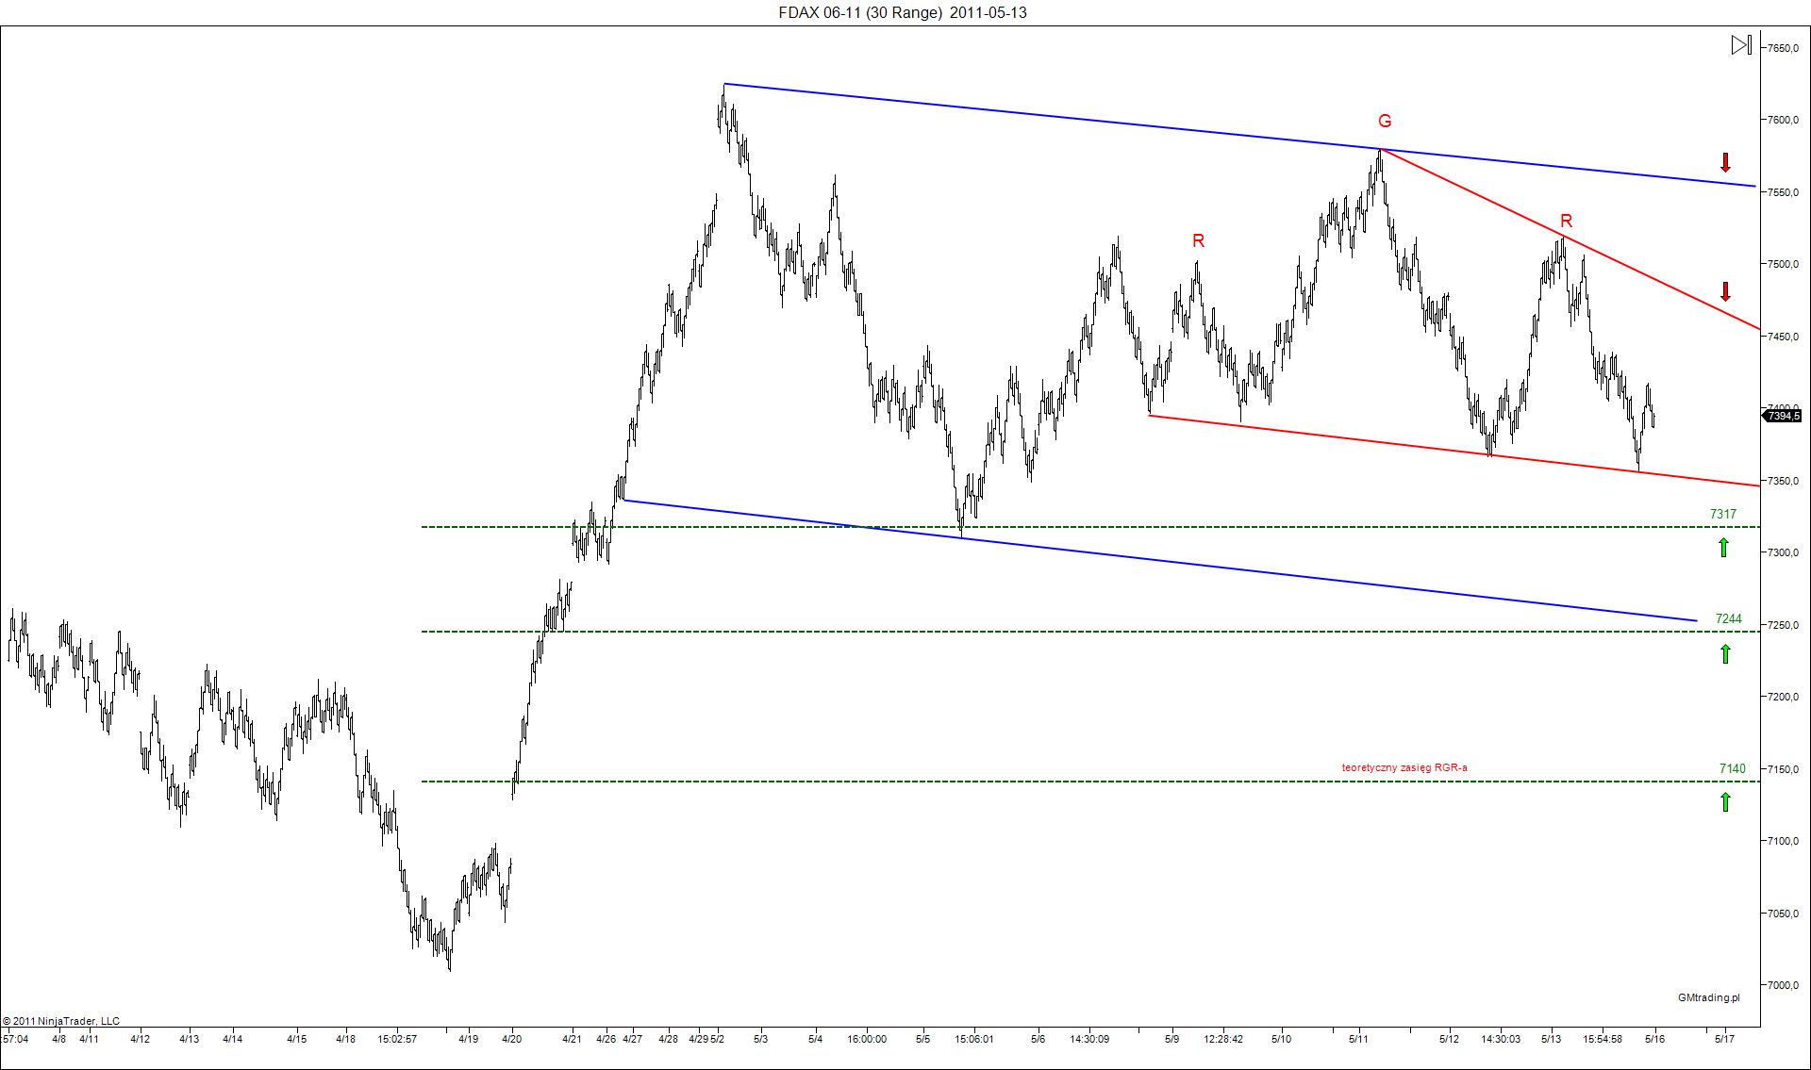The width and height of the screenshot is (1811, 1070).
Task: Click the FDAX 06-11 (30 Range) chart title
Action: point(903,12)
